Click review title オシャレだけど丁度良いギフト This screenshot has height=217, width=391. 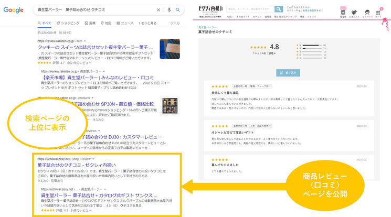click(x=233, y=133)
